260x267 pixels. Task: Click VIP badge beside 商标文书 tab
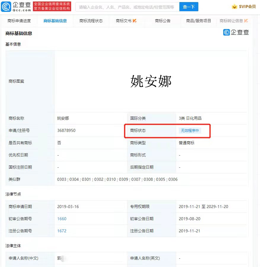135,21
